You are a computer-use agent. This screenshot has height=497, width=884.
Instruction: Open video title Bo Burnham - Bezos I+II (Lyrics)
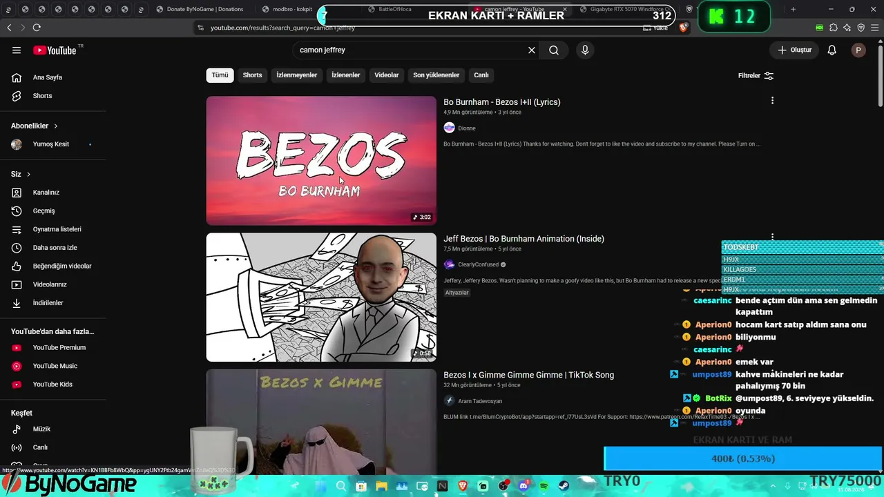pyautogui.click(x=502, y=102)
